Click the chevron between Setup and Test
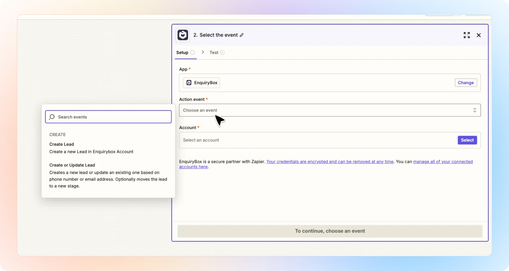Viewport: 509px width, 271px height. coord(203,52)
